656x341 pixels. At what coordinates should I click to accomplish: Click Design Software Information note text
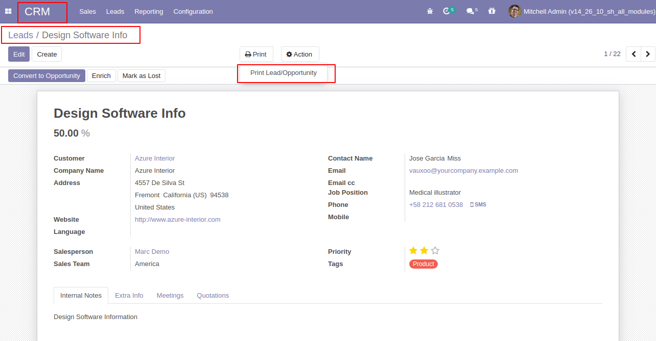pos(96,317)
